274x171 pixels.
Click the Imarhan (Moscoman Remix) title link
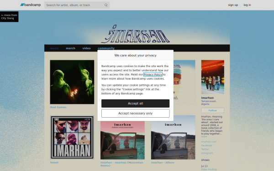point(122,164)
